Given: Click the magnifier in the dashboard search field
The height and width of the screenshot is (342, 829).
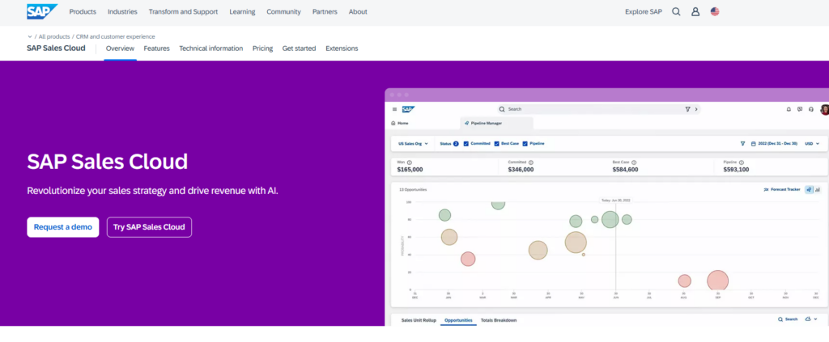Looking at the screenshot, I should pos(502,109).
